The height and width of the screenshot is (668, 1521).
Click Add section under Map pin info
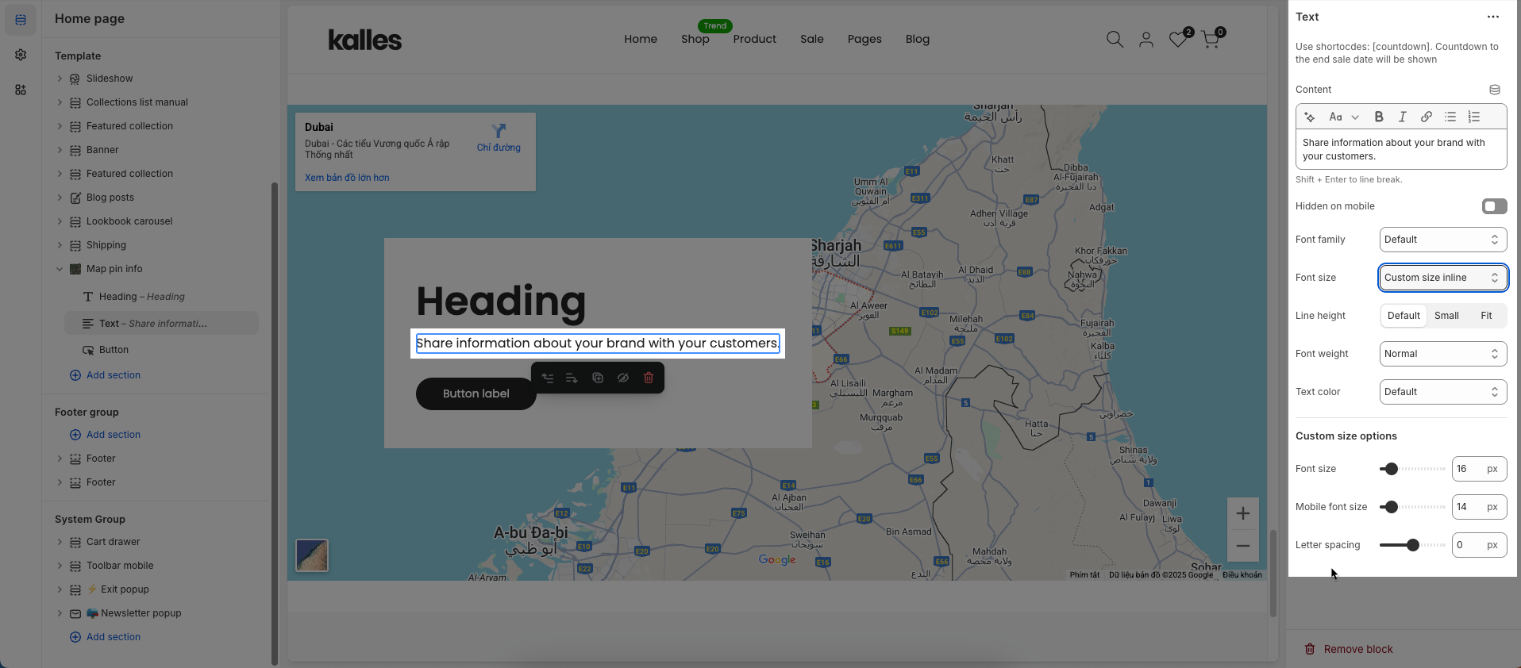point(105,375)
